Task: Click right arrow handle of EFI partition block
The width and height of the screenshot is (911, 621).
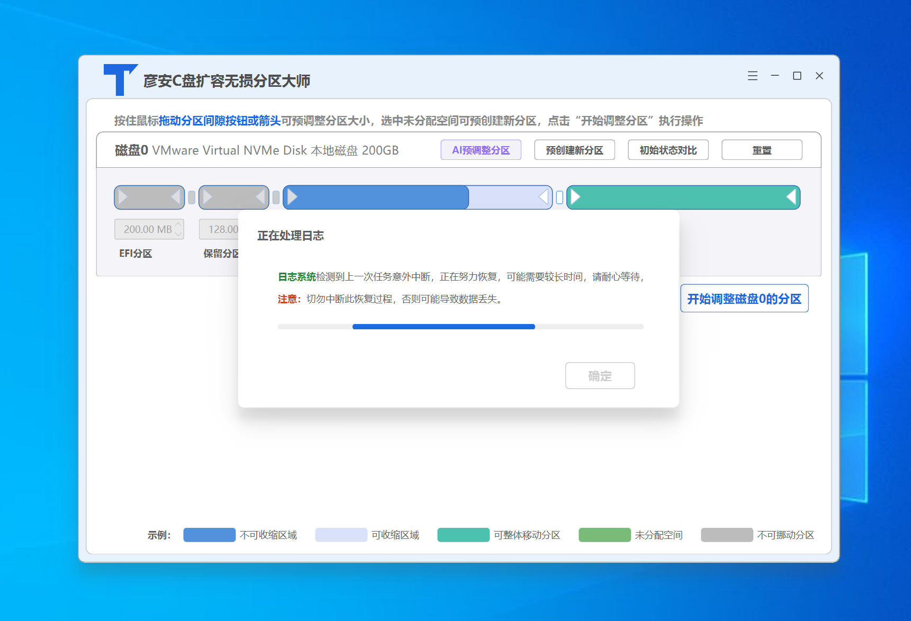Action: point(176,197)
